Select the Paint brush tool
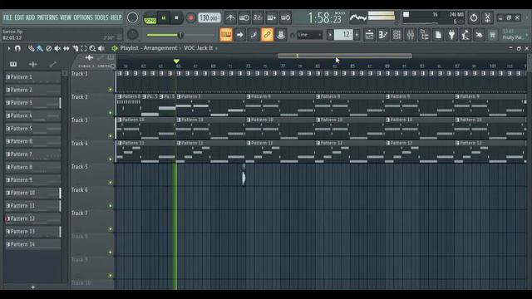Viewport: 532px width, 299px height. (x=40, y=48)
